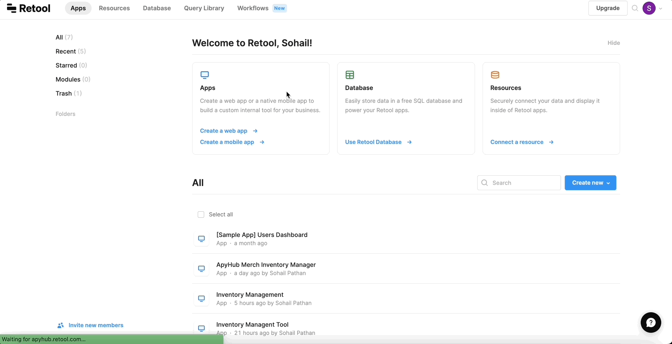Viewport: 672px width, 344px height.
Task: Click the Invite new members link
Action: tap(96, 325)
